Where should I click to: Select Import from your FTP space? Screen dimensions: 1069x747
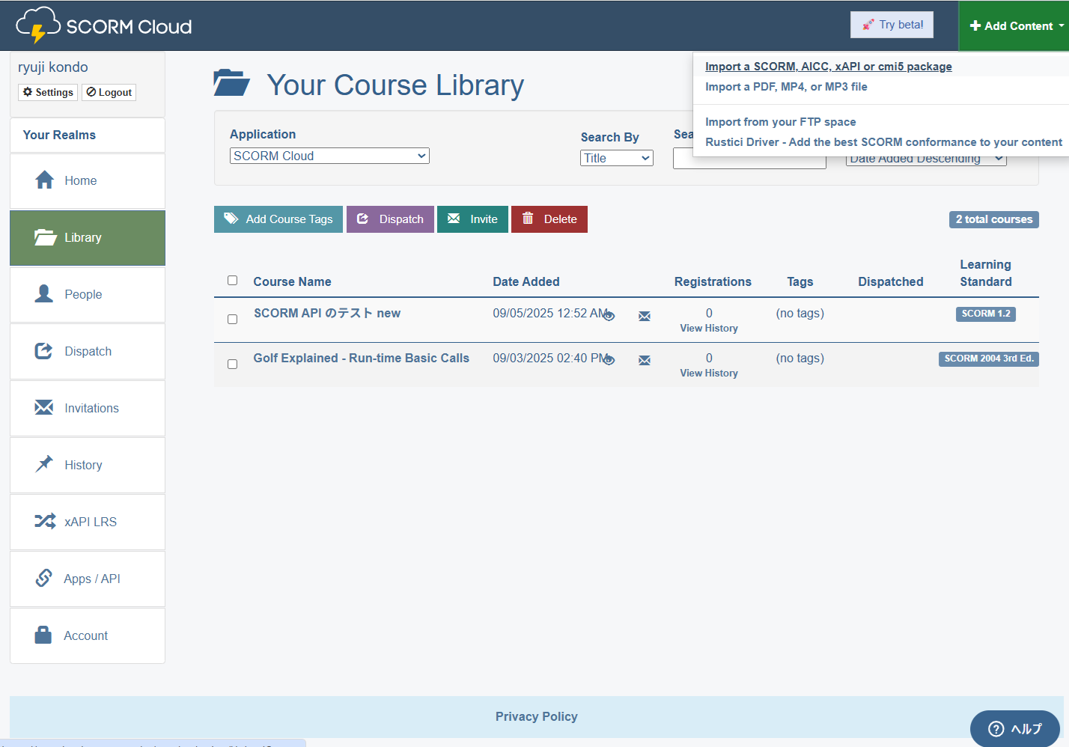point(780,122)
